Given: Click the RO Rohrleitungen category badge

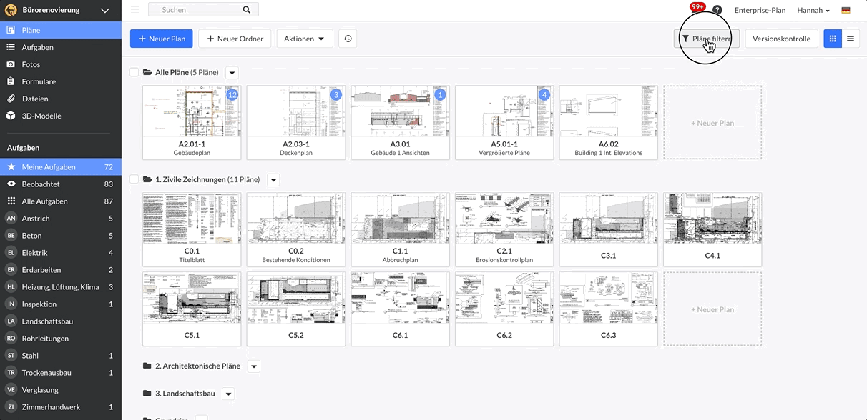Looking at the screenshot, I should 11,339.
